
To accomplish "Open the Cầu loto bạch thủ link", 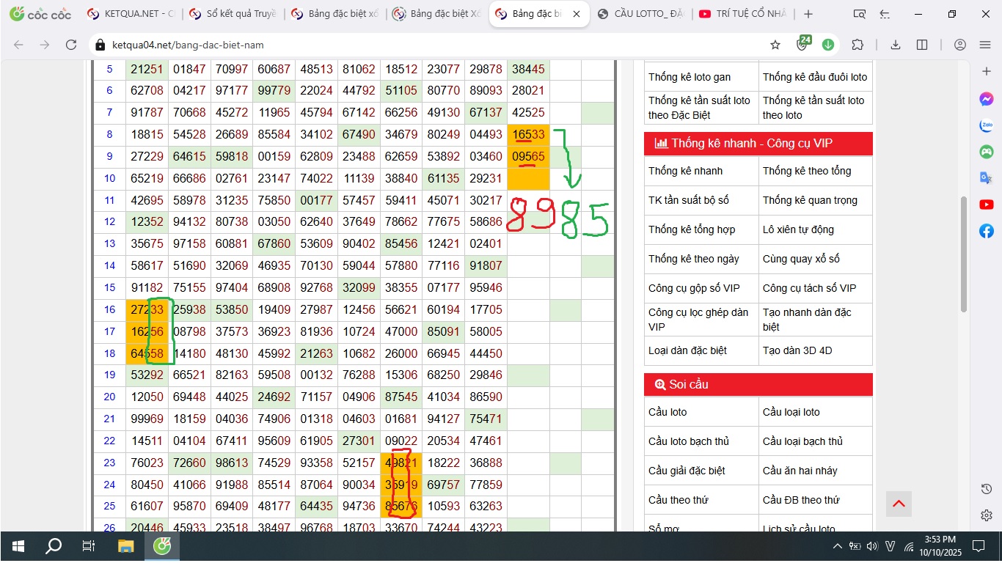I will 689,441.
